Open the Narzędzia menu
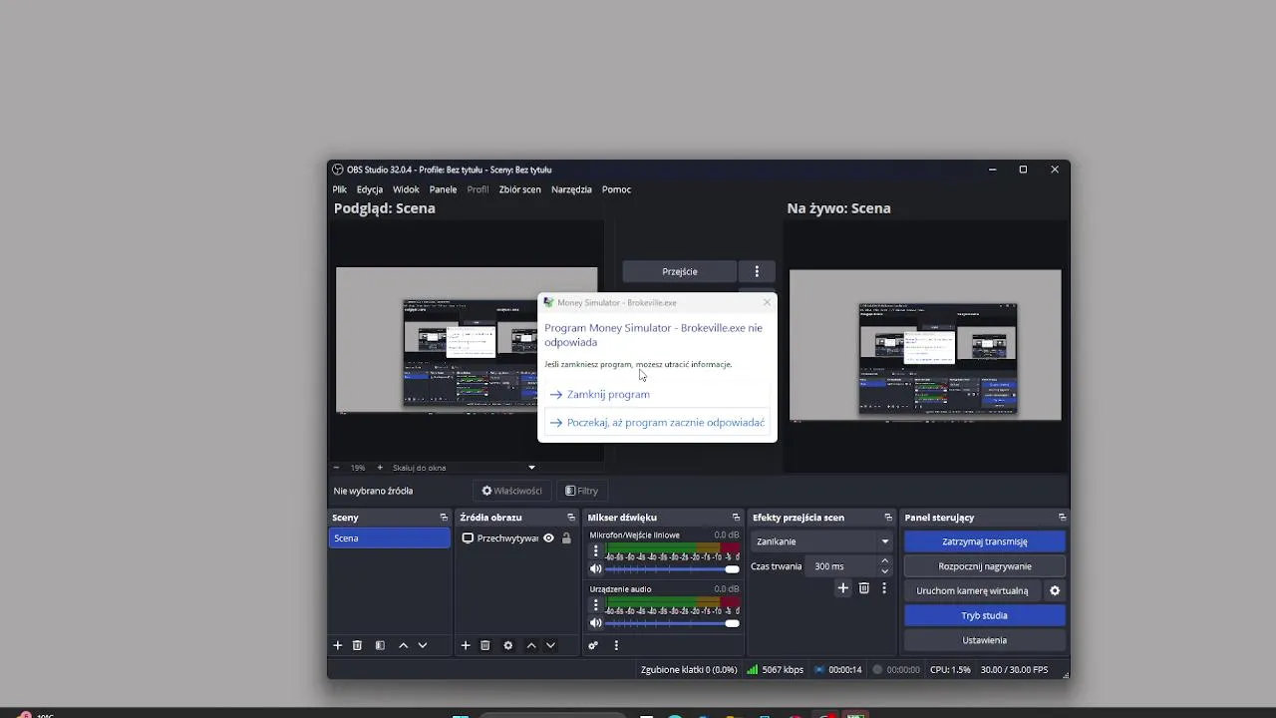The image size is (1276, 718). coord(571,189)
